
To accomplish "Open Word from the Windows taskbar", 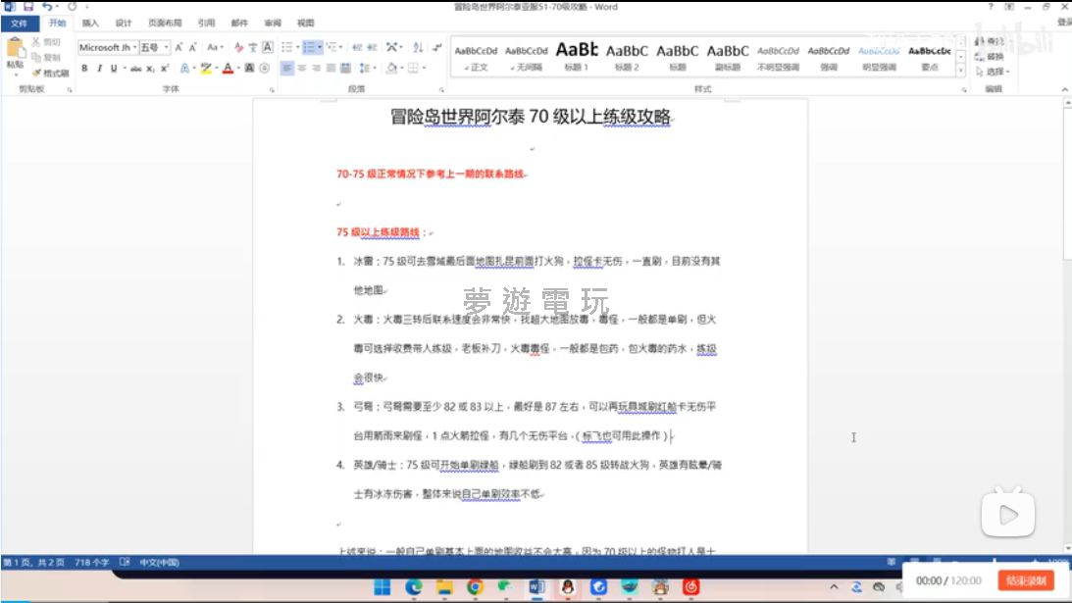I will (536, 586).
